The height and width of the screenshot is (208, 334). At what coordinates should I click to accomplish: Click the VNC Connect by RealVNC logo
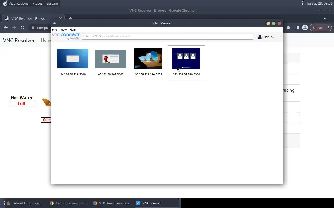click(66, 36)
